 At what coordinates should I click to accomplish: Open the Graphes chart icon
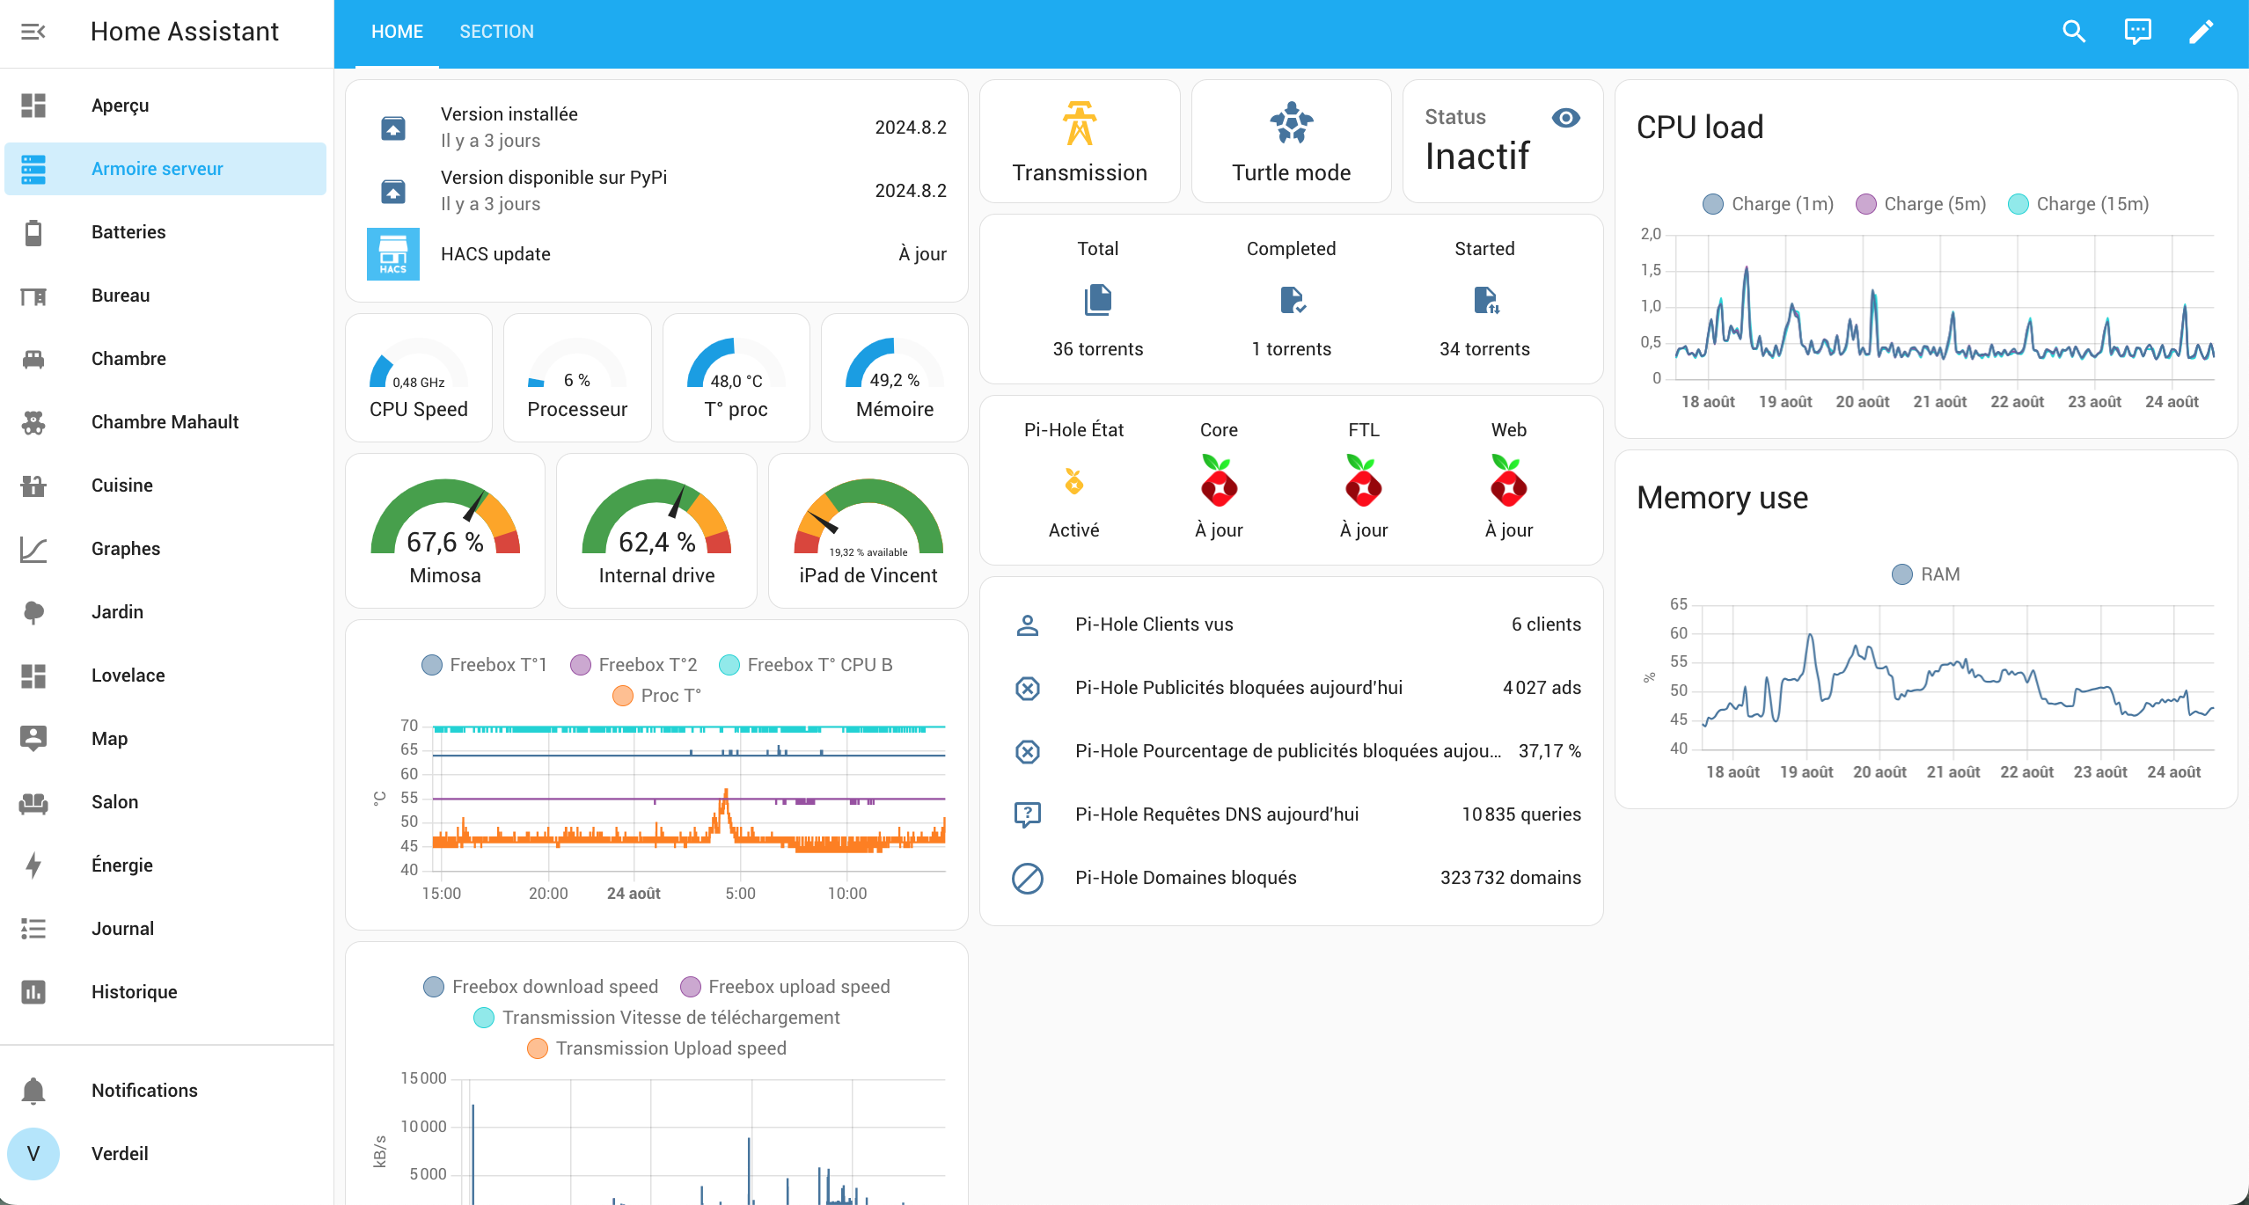33,549
